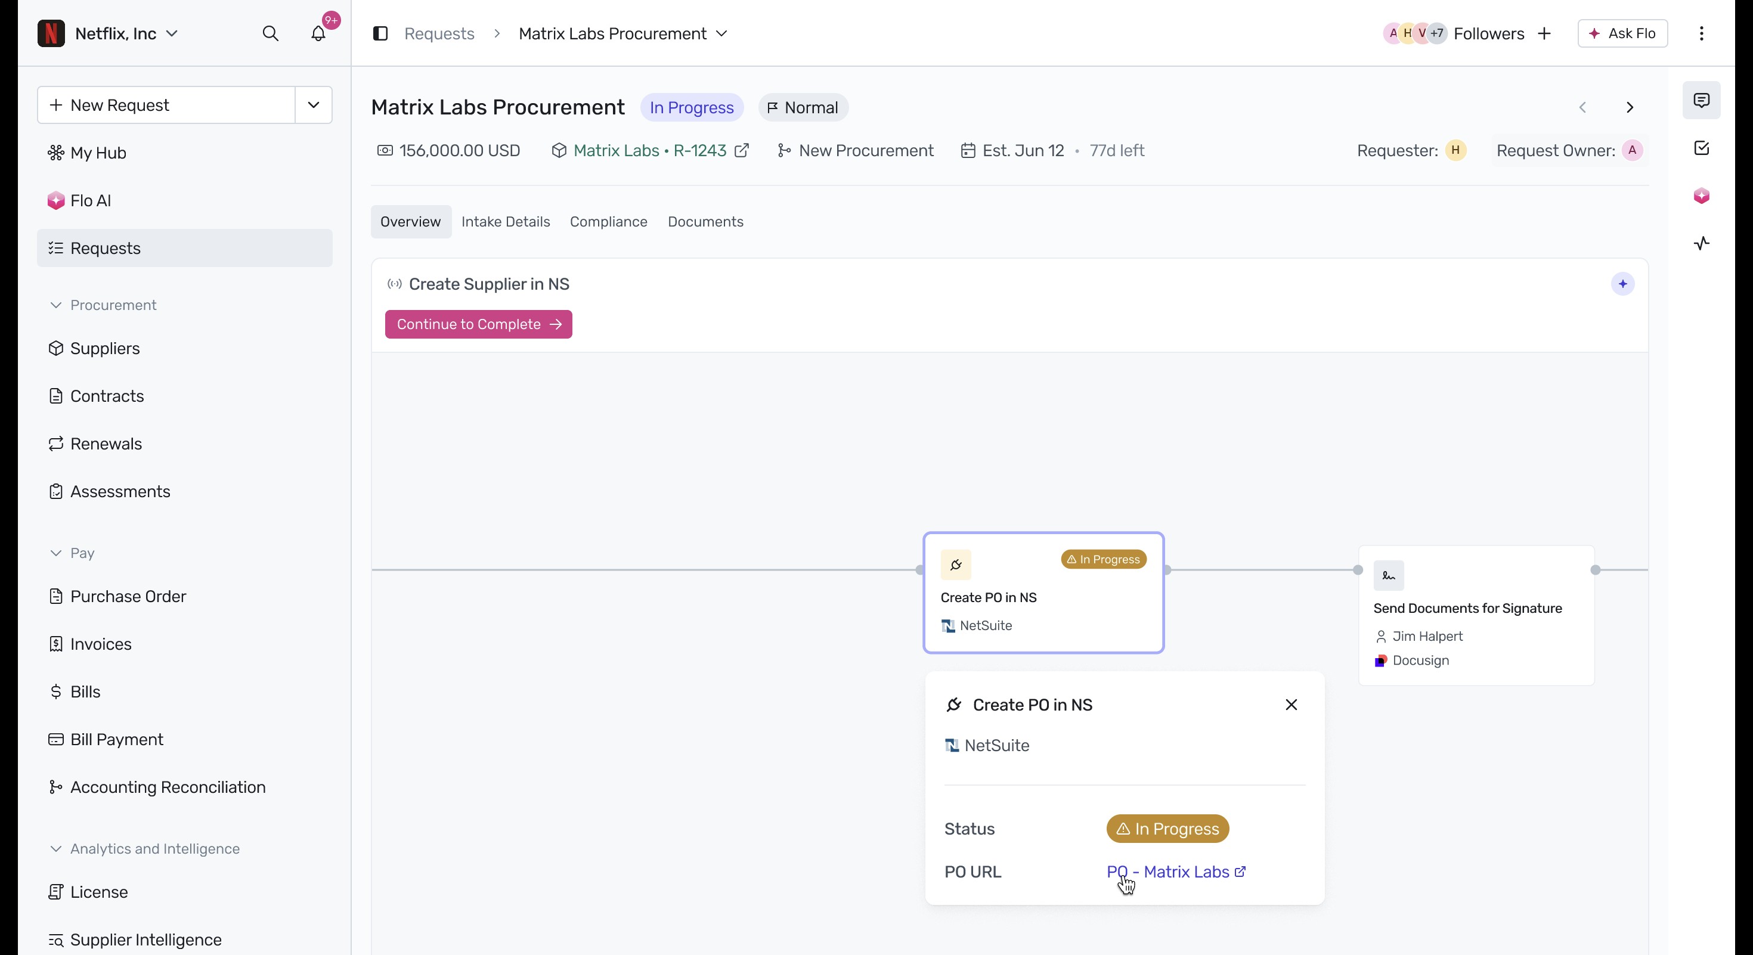Open Renewals page
The height and width of the screenshot is (955, 1753).
coord(184,444)
